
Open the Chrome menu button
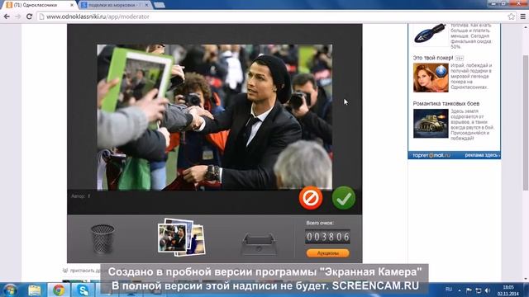pyautogui.click(x=523, y=16)
